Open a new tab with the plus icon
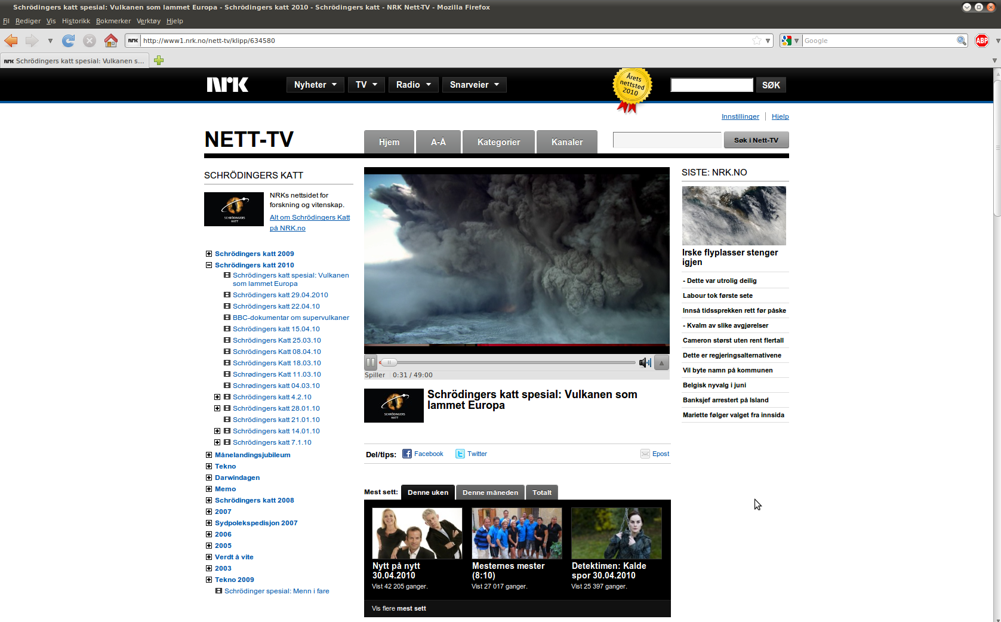 click(x=159, y=60)
